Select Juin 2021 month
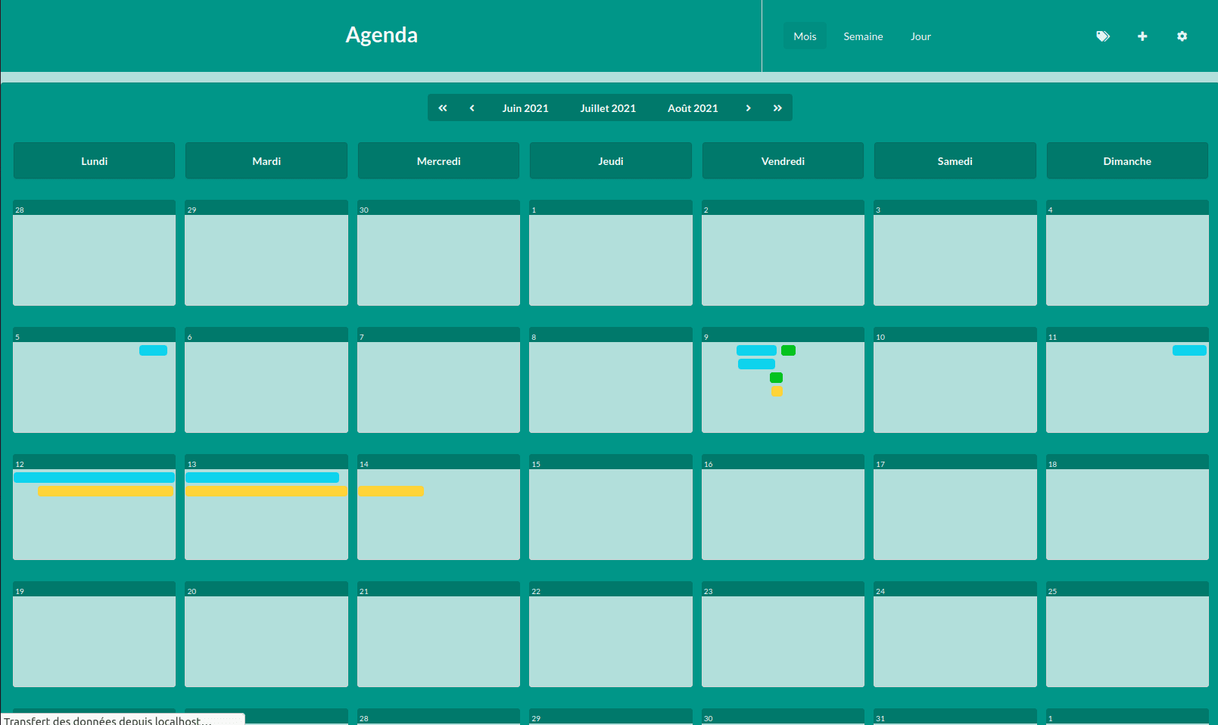The image size is (1218, 725). (x=525, y=108)
